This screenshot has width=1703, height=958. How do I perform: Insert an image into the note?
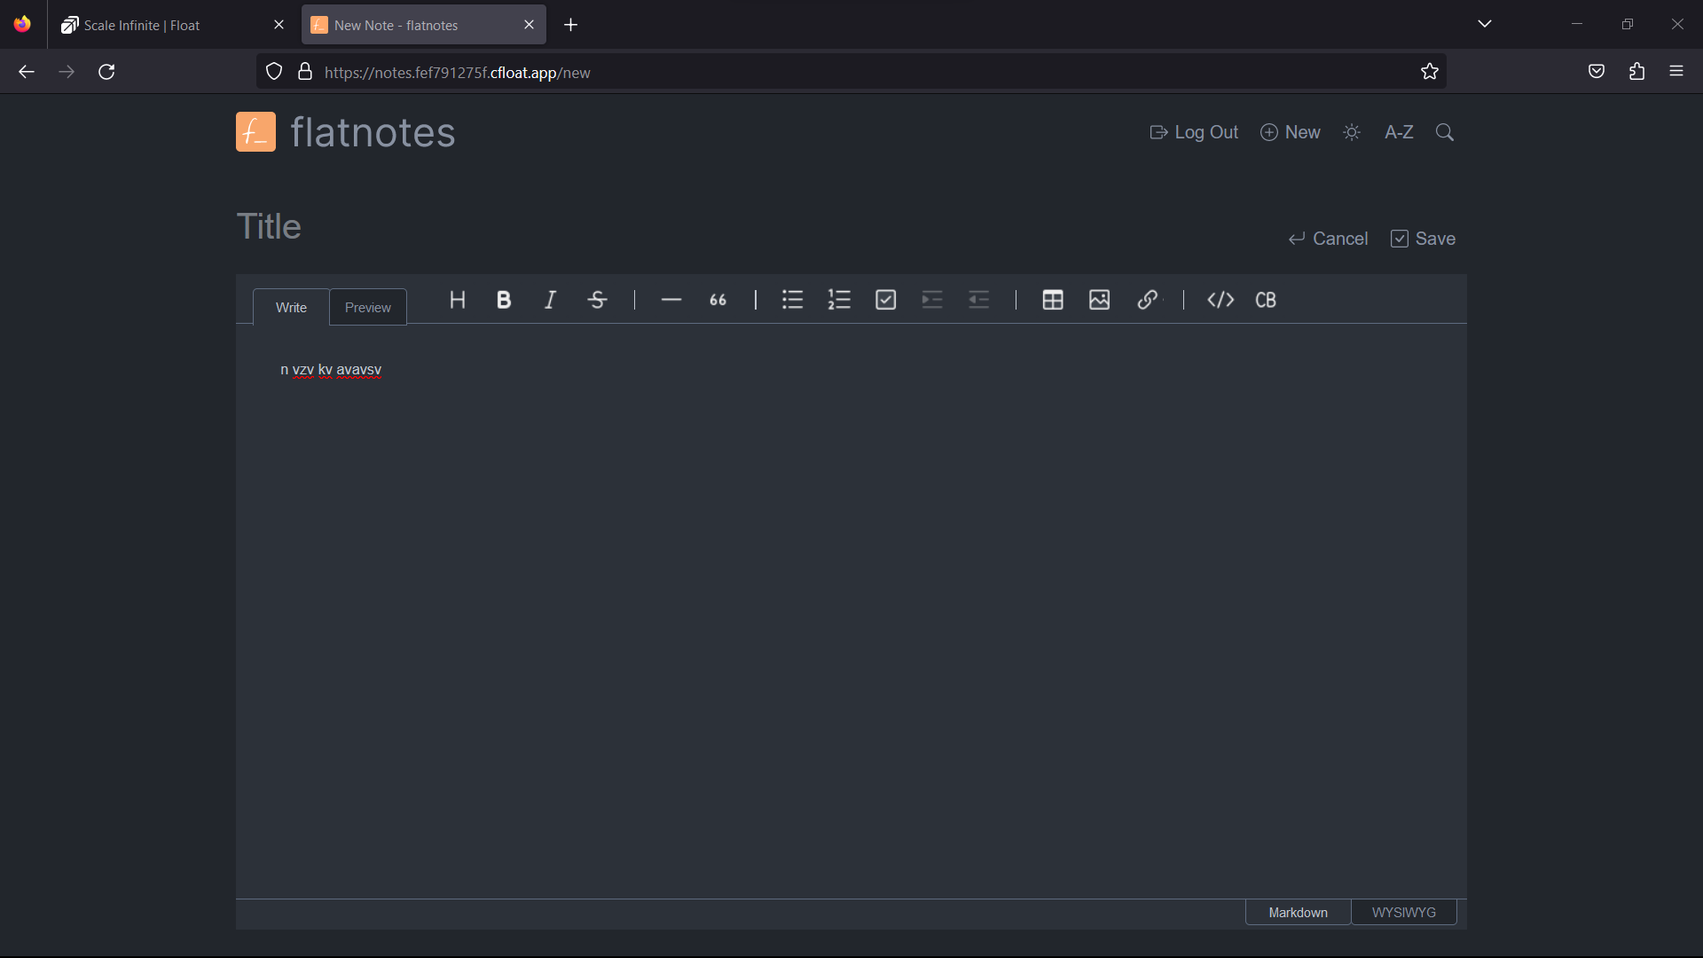pyautogui.click(x=1100, y=300)
